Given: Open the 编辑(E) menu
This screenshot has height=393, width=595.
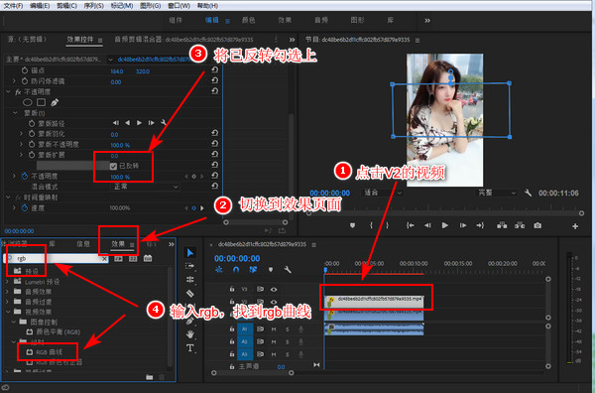Looking at the screenshot, I should tap(40, 6).
